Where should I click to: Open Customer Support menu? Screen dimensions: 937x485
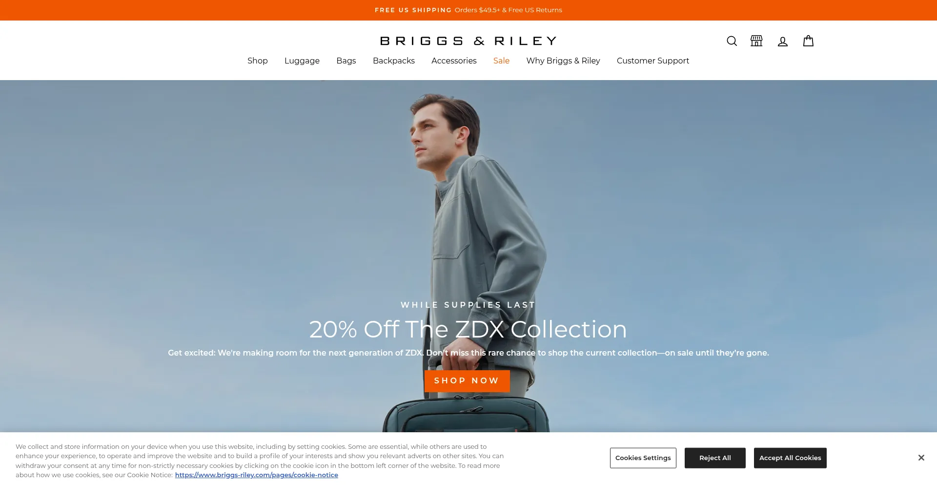point(653,61)
